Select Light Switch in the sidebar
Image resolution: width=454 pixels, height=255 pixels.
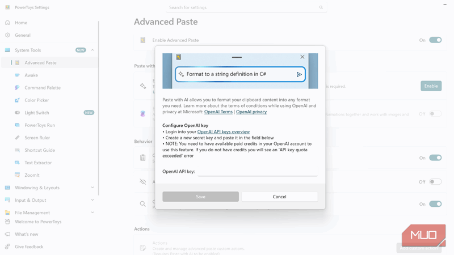pyautogui.click(x=49, y=113)
